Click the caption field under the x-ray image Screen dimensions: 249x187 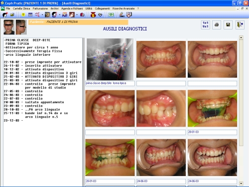coord(110,83)
